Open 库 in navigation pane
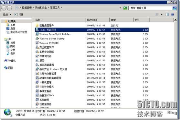The width and height of the screenshot is (180, 120). 9,39
